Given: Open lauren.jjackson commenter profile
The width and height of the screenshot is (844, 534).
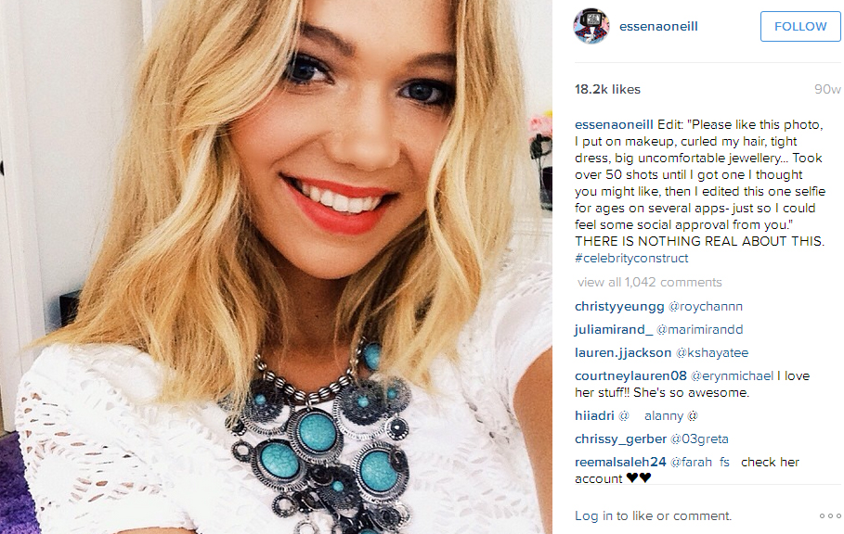Looking at the screenshot, I should [623, 352].
